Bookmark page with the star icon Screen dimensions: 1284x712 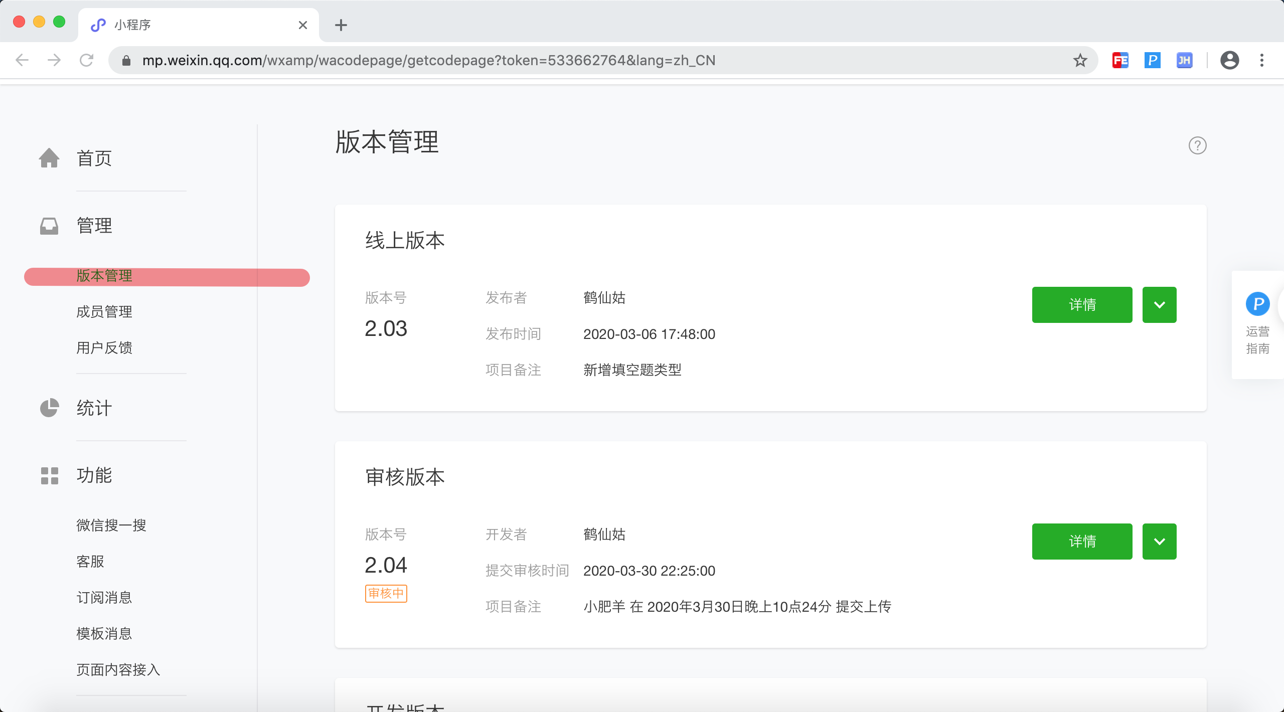(x=1080, y=61)
